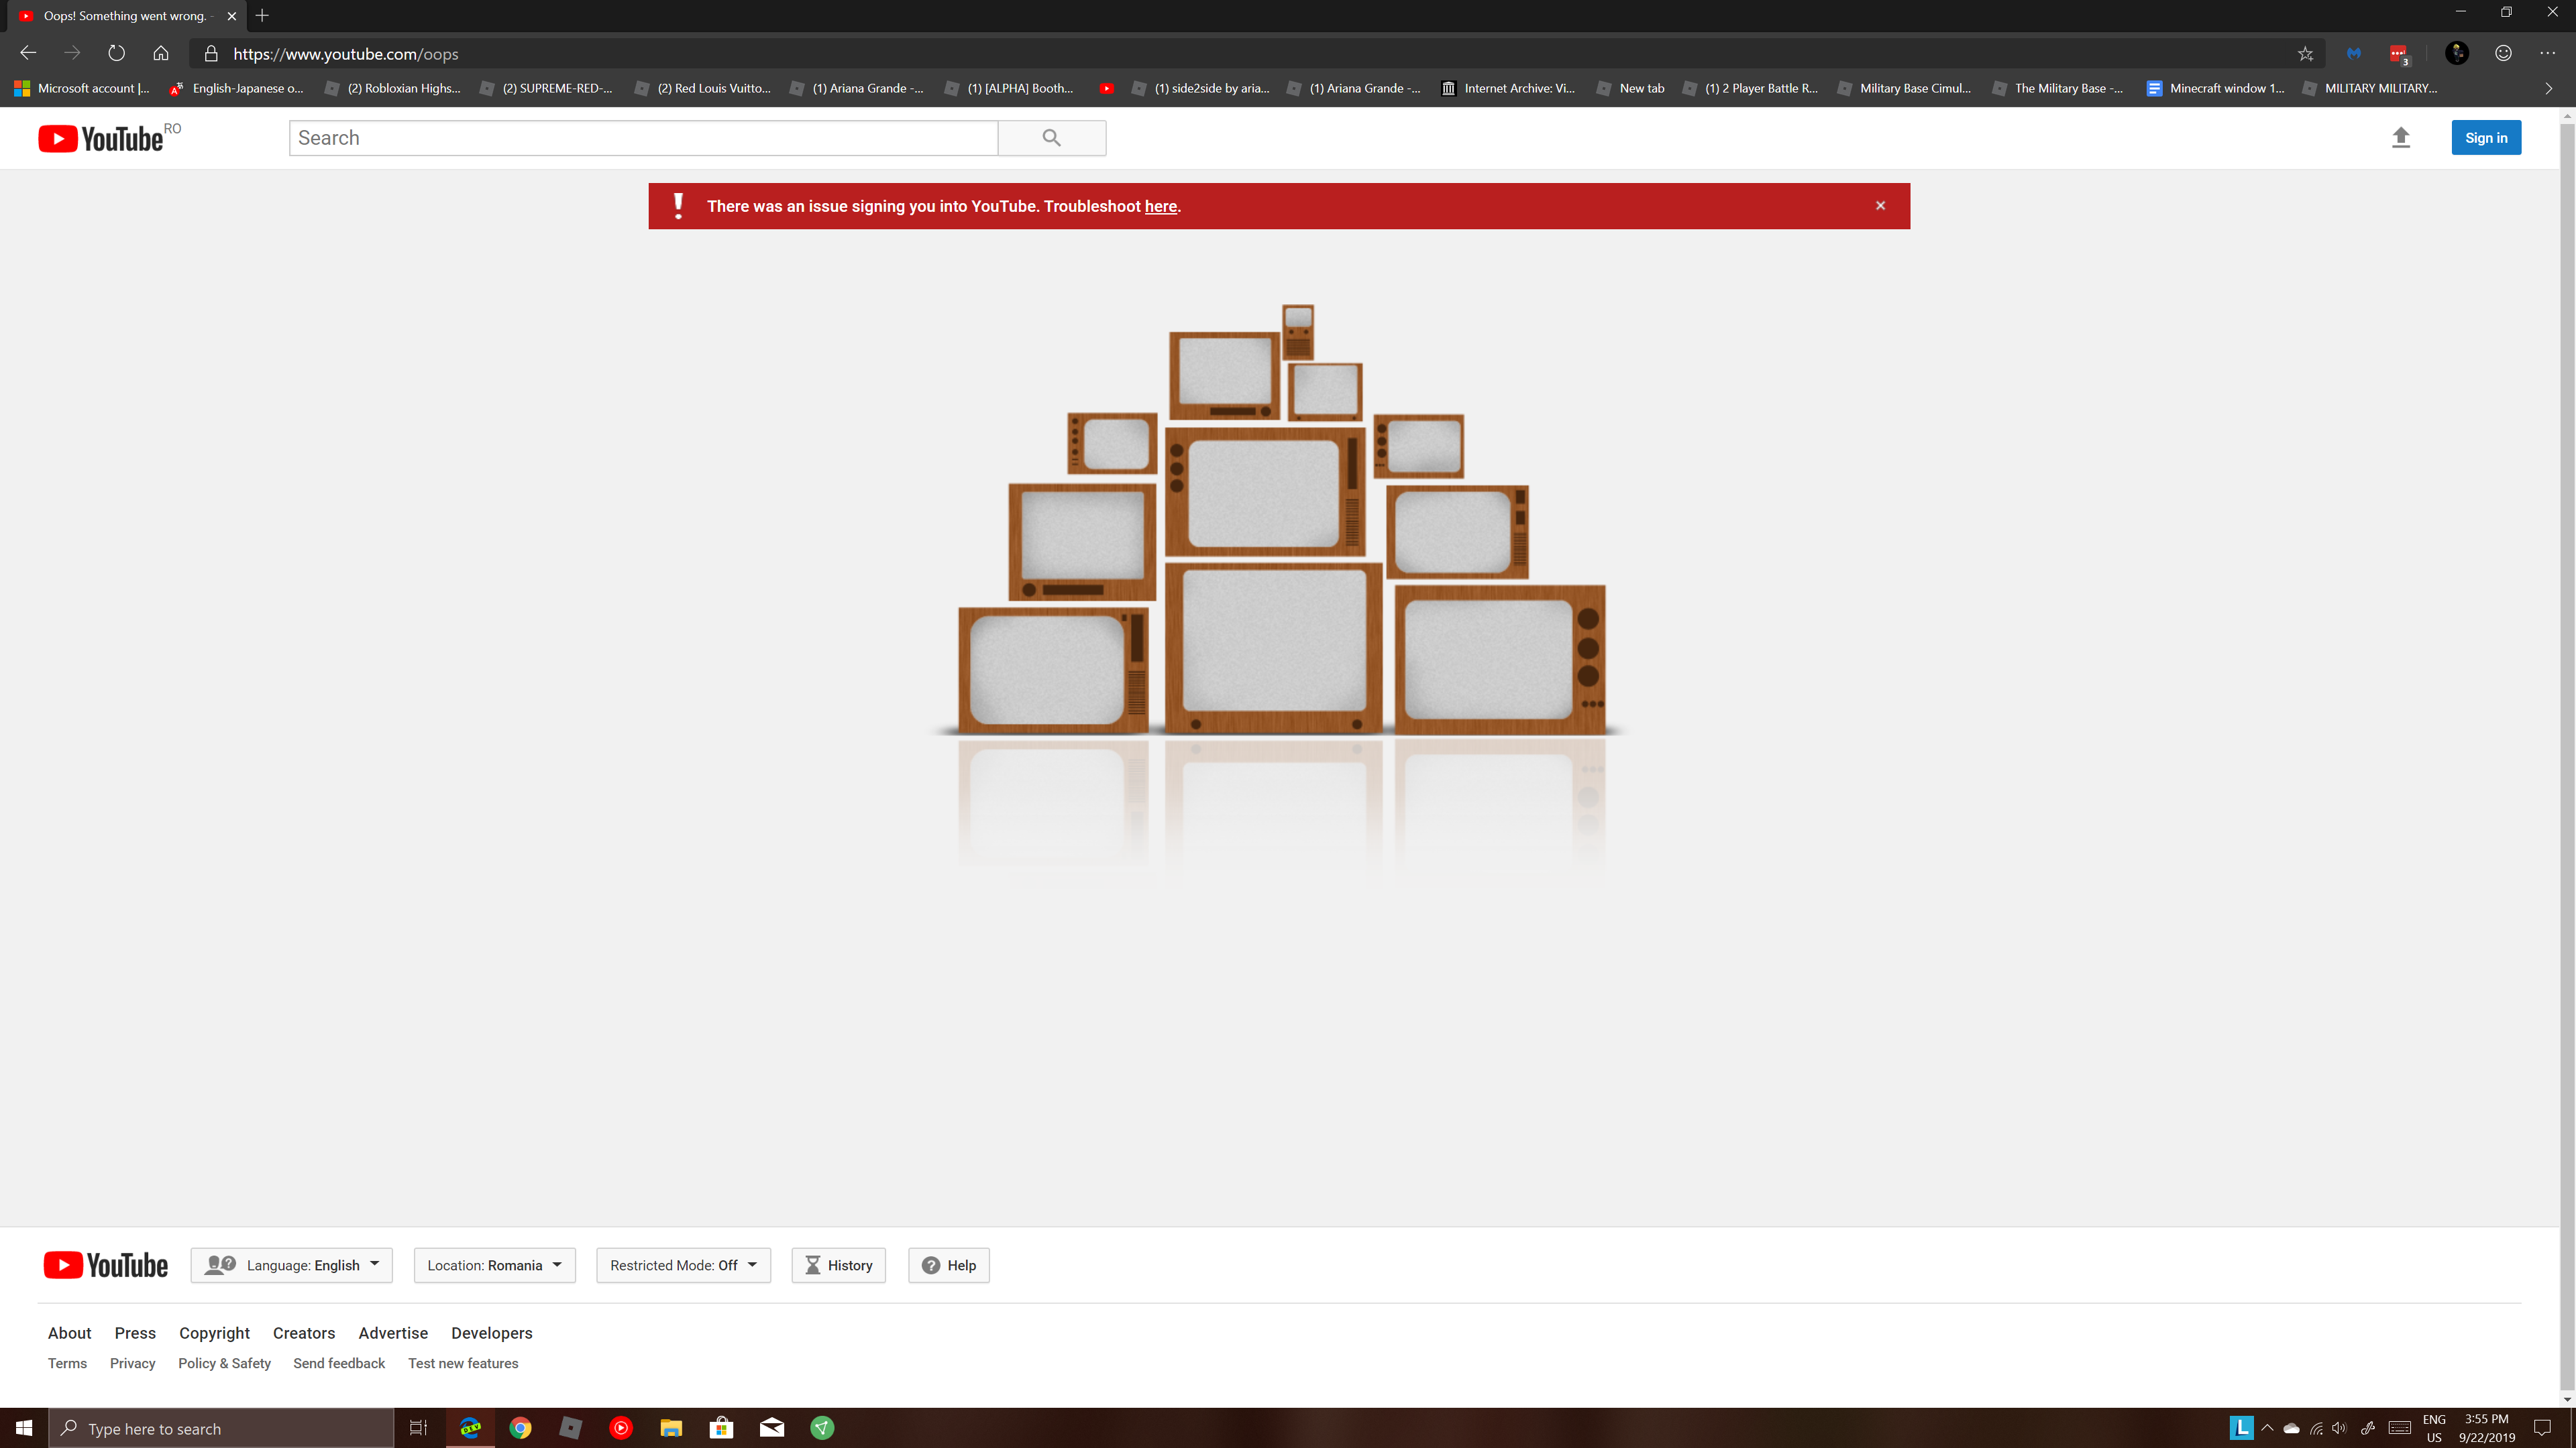
Task: Select the Help menu item
Action: (949, 1264)
